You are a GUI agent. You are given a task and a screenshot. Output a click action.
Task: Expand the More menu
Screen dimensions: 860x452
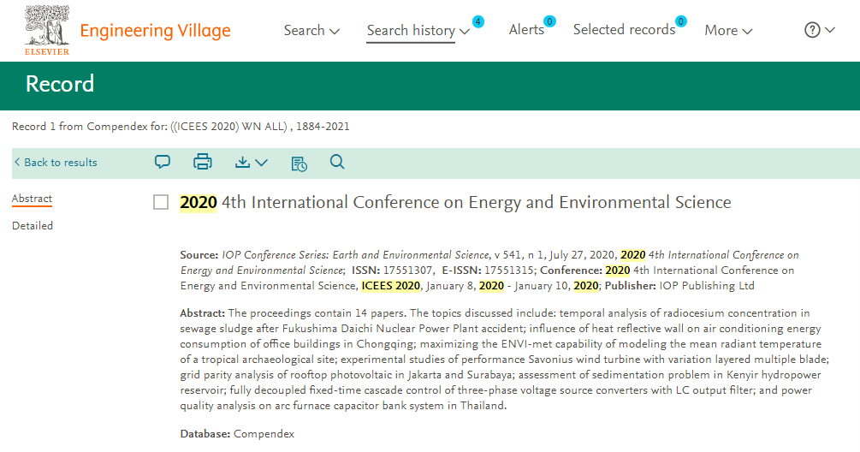click(728, 31)
